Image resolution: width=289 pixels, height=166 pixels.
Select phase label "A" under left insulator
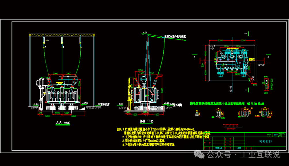(45, 47)
